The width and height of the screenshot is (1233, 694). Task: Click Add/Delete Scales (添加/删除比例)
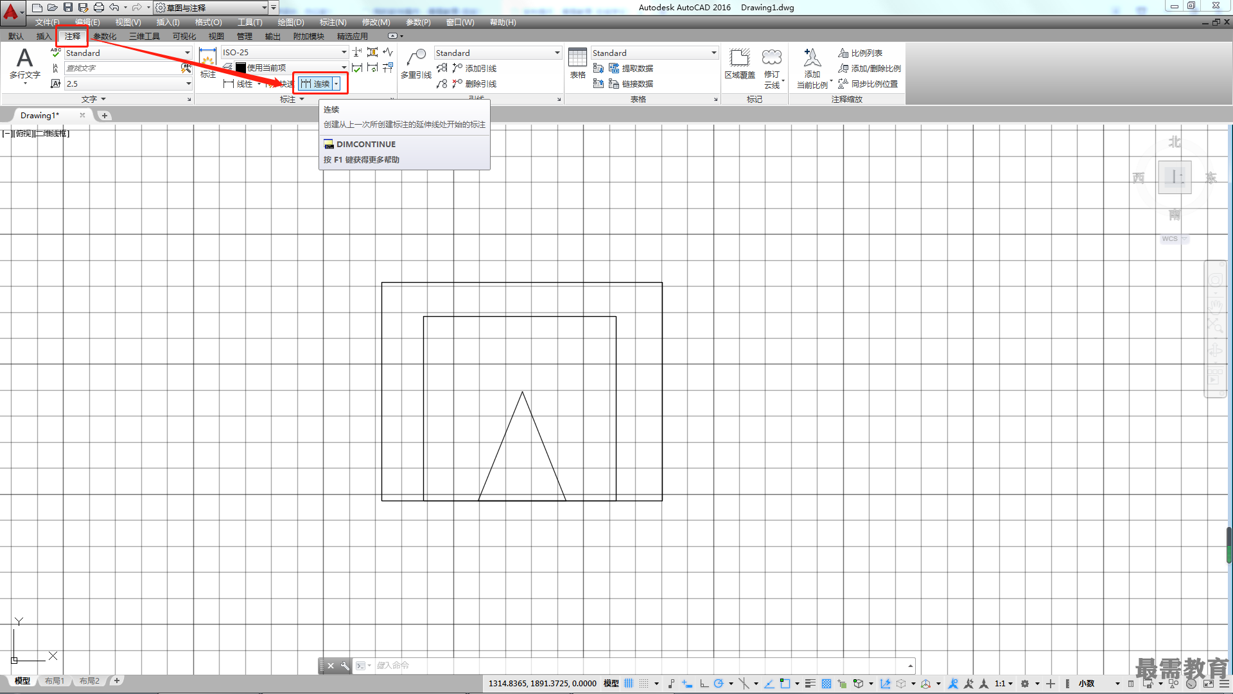click(x=870, y=68)
